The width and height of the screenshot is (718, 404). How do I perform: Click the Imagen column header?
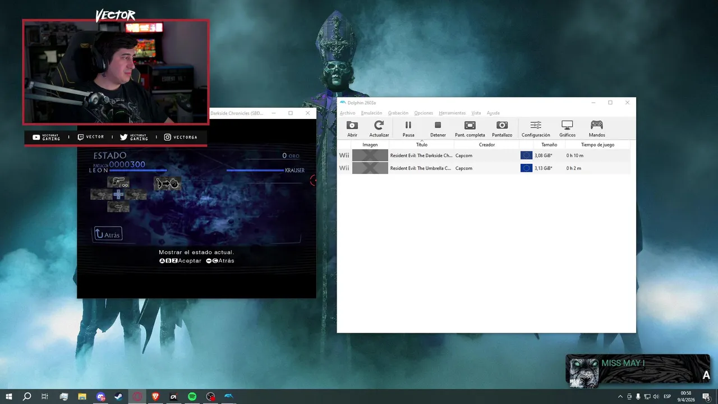click(370, 145)
